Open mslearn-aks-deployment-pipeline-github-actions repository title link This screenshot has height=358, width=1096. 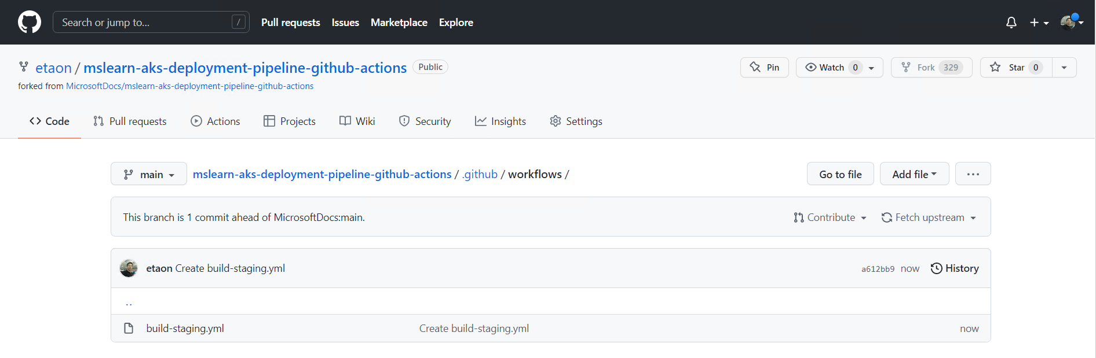245,68
